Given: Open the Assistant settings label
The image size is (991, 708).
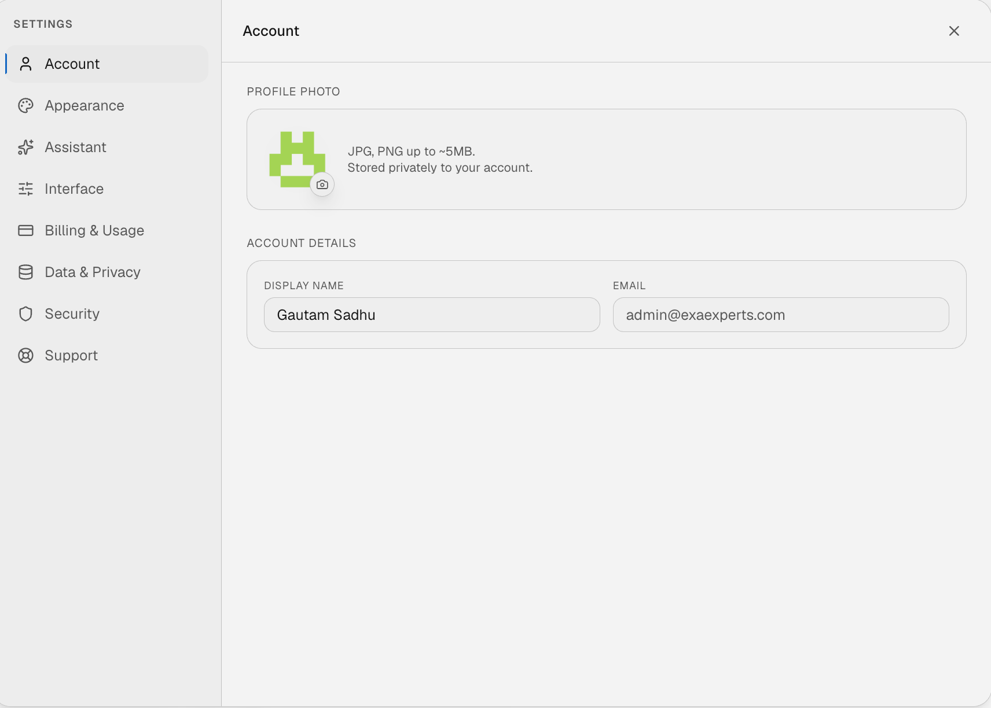Looking at the screenshot, I should coord(75,147).
